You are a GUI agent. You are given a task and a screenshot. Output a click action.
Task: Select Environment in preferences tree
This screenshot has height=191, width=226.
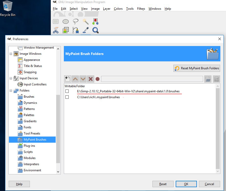point(32,170)
